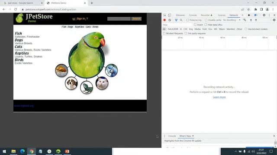
Task: Open DevTools customize three-dot menu
Action: point(269,15)
